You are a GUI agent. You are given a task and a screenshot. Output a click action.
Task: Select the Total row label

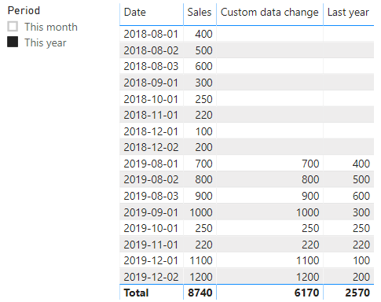tap(136, 293)
